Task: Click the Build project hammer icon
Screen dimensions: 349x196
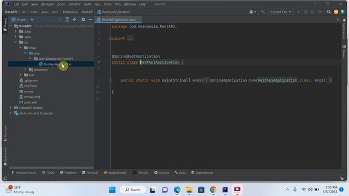Action: pyautogui.click(x=263, y=12)
